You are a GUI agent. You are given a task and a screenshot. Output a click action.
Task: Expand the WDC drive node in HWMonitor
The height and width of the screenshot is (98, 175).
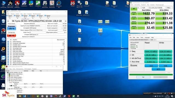[x=8, y=89]
